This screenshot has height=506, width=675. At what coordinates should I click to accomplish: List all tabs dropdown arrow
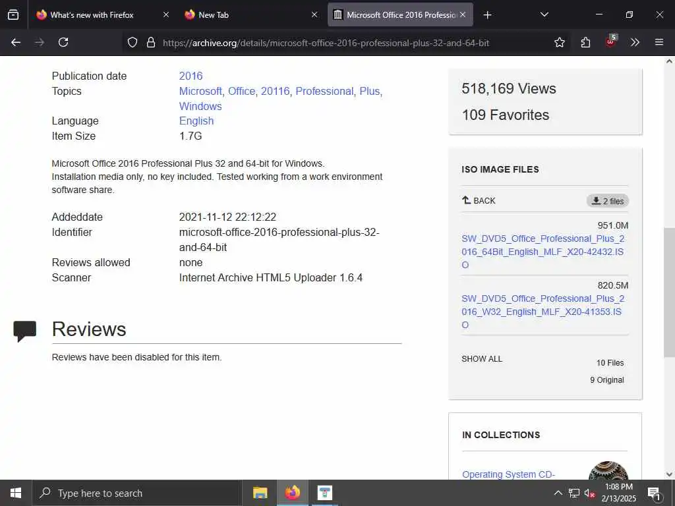[x=544, y=15]
